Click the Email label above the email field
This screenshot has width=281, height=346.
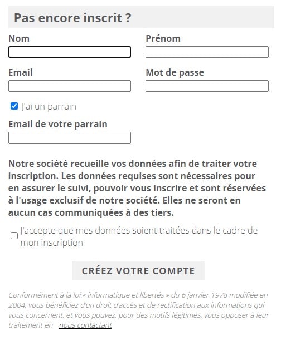(x=21, y=73)
